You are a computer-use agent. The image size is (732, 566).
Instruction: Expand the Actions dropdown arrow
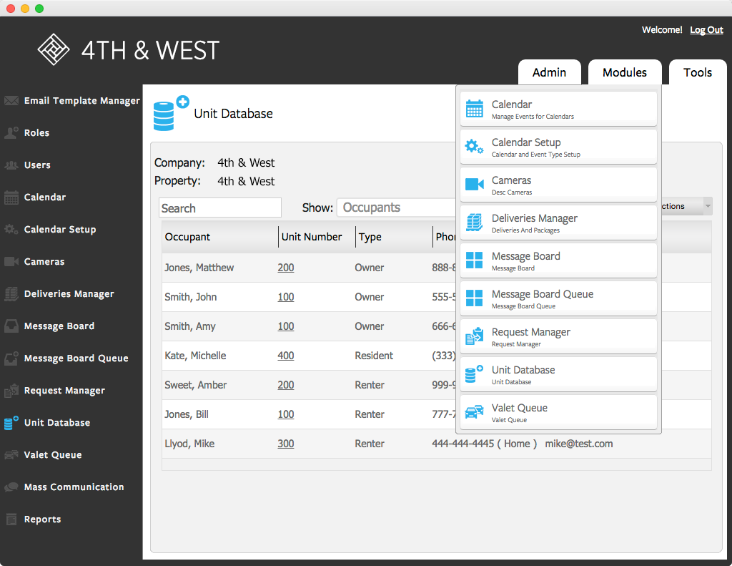pyautogui.click(x=707, y=206)
